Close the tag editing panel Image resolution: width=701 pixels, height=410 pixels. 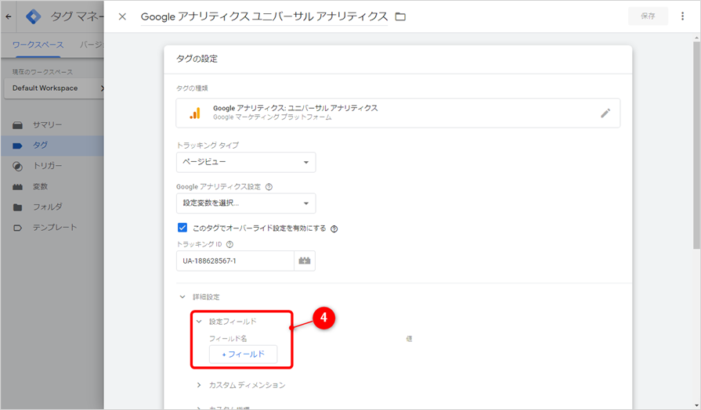(122, 16)
